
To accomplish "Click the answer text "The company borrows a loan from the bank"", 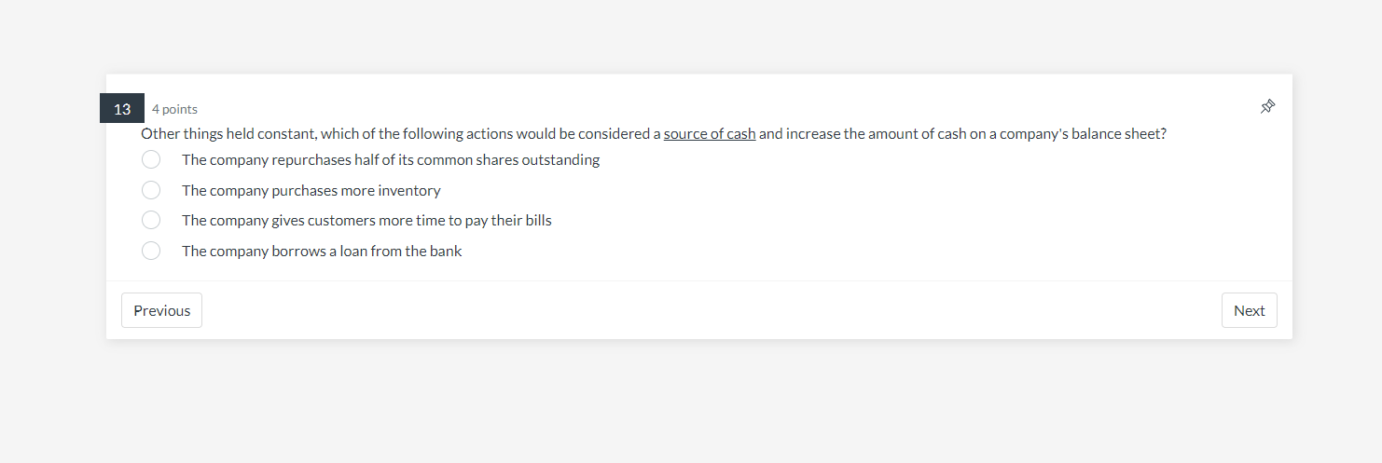I will point(322,251).
